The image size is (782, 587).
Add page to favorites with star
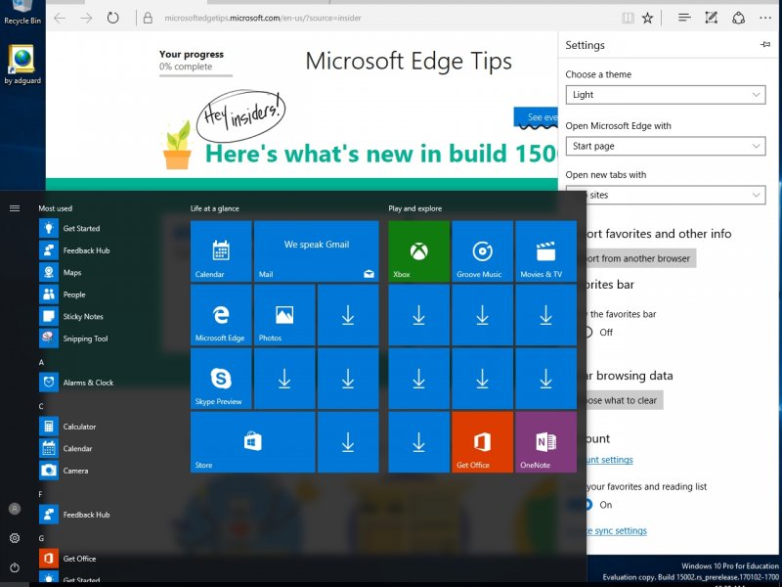click(x=647, y=19)
